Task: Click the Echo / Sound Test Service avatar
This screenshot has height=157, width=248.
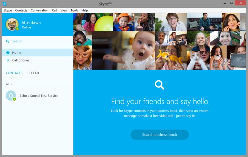Action: pyautogui.click(x=11, y=96)
